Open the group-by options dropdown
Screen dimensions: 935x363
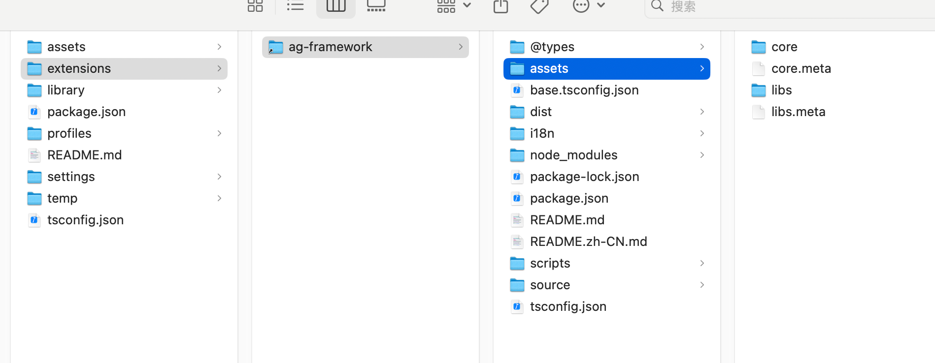[x=454, y=6]
